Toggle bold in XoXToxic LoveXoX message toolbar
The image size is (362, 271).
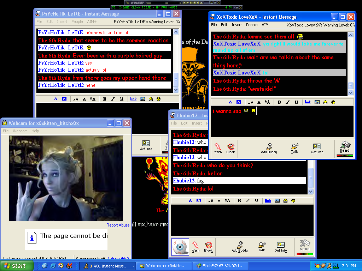pyautogui.click(x=279, y=102)
